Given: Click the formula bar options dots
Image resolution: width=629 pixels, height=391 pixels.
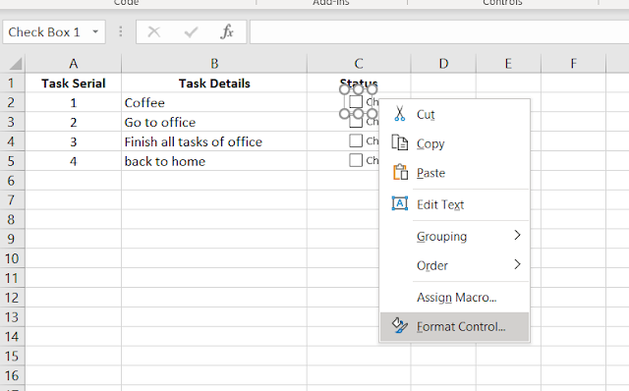Looking at the screenshot, I should tap(120, 31).
